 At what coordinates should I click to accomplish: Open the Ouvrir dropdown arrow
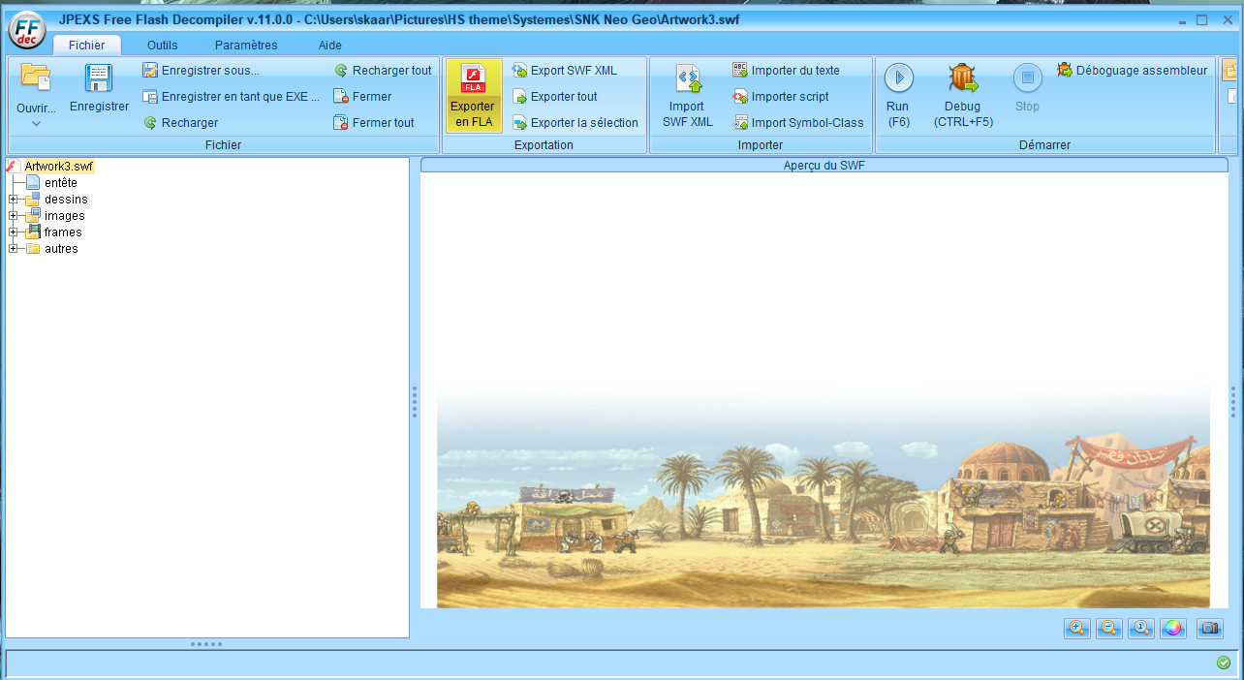(x=36, y=123)
